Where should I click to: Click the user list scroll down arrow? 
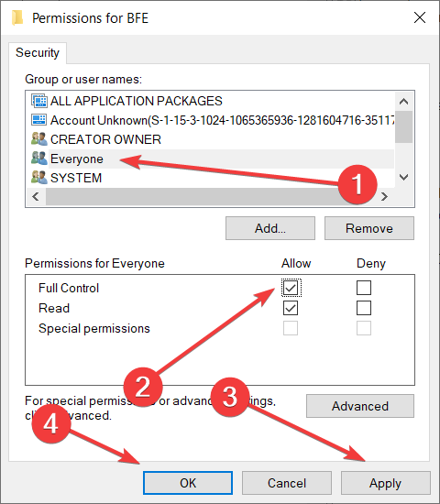click(403, 177)
